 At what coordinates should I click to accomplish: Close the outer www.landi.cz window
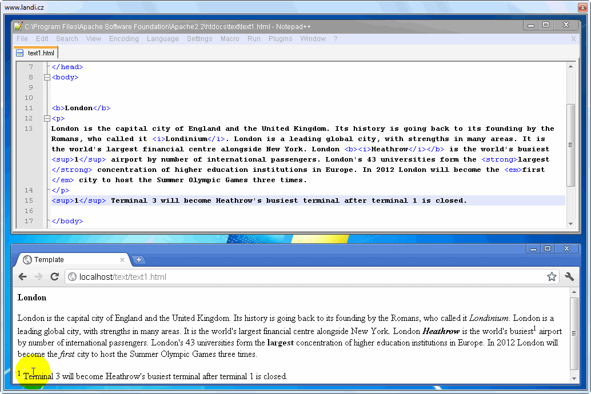[x=582, y=7]
